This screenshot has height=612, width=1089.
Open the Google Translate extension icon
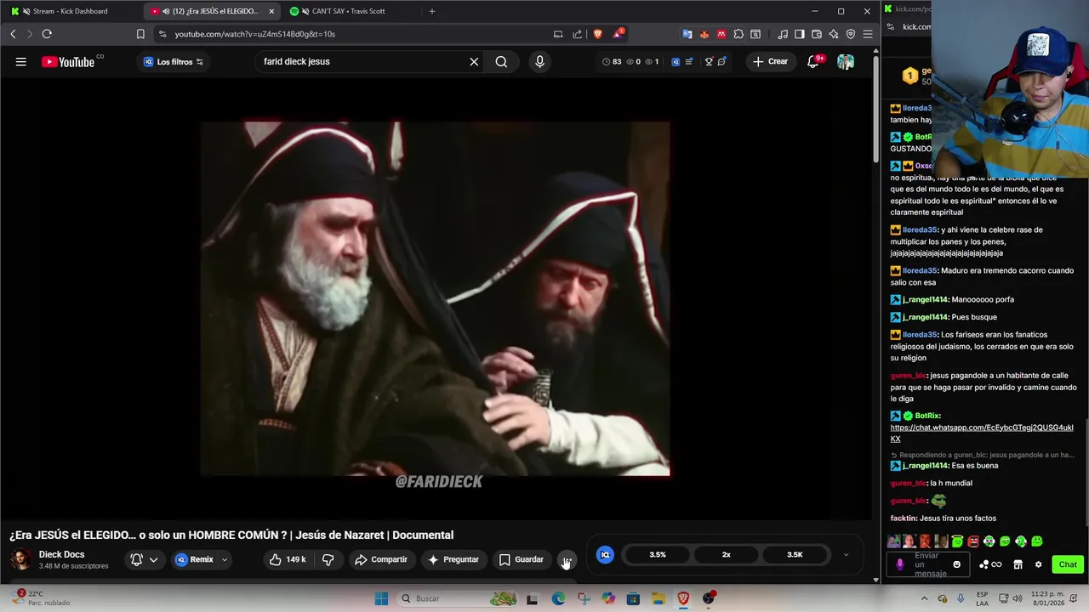687,34
